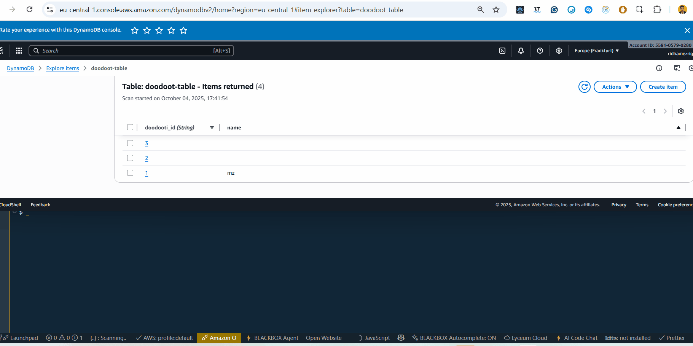This screenshot has width=693, height=346.
Task: Open the AWS services grid menu
Action: tap(19, 51)
